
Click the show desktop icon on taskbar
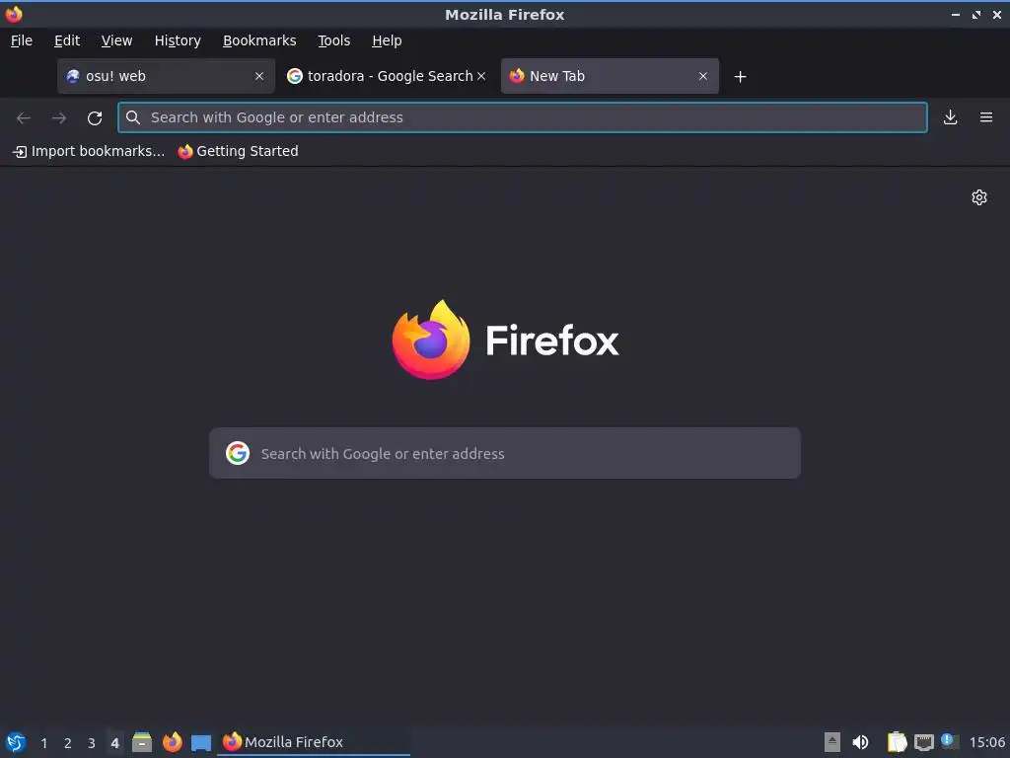tap(201, 743)
